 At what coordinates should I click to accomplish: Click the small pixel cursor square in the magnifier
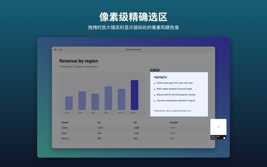pyautogui.click(x=219, y=127)
